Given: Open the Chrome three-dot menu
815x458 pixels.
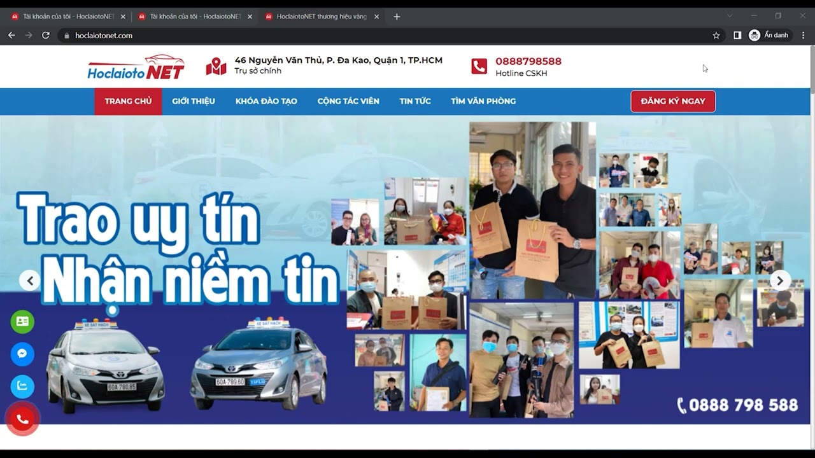Looking at the screenshot, I should 804,36.
